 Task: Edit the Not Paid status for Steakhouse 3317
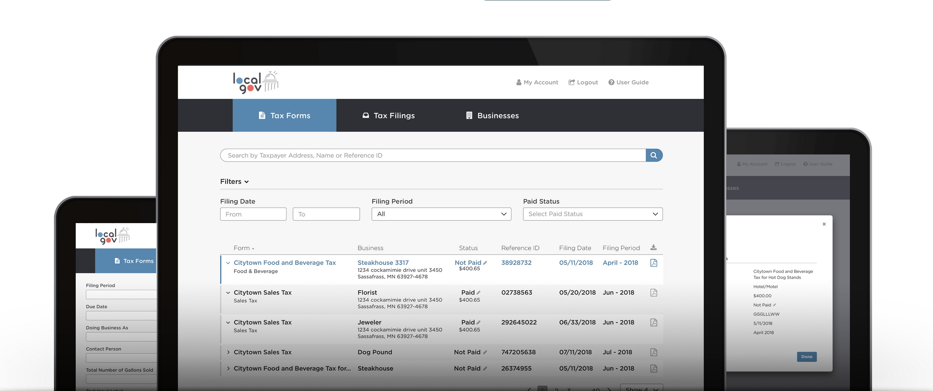[485, 263]
